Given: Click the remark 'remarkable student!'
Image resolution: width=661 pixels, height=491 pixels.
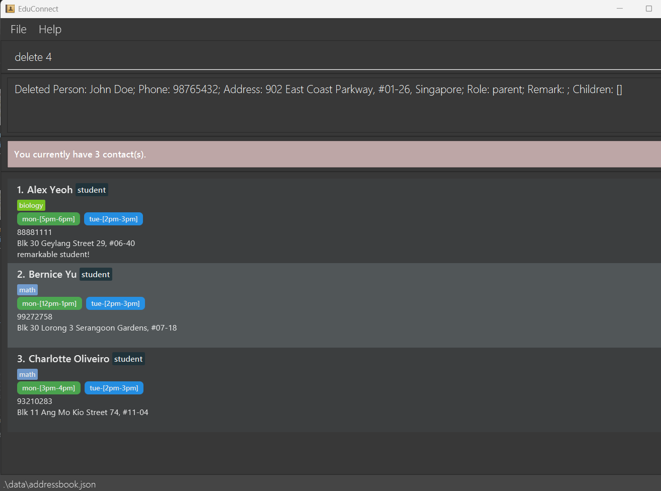Looking at the screenshot, I should coord(53,255).
